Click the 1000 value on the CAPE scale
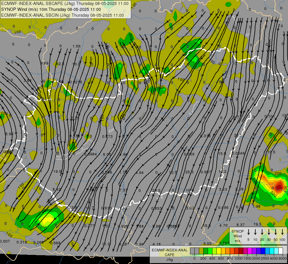The height and width of the screenshot is (264, 288). tap(239, 258)
